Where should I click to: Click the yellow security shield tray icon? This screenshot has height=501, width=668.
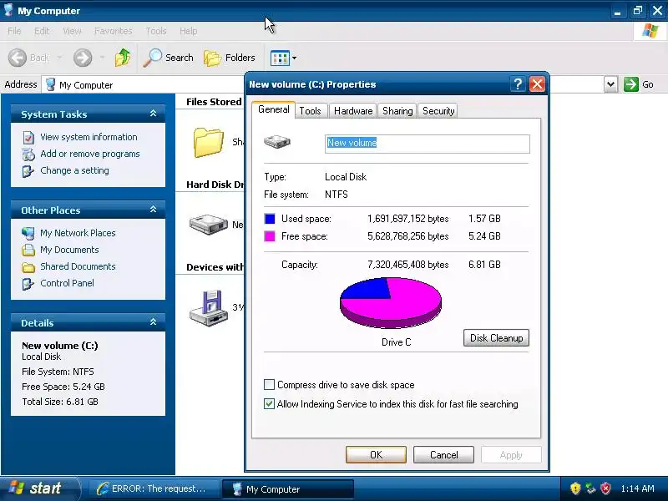tap(575, 488)
